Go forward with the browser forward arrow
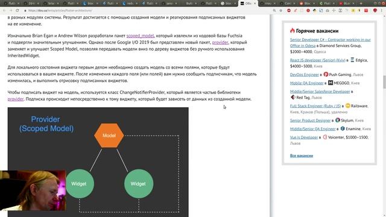 [x=11, y=11]
